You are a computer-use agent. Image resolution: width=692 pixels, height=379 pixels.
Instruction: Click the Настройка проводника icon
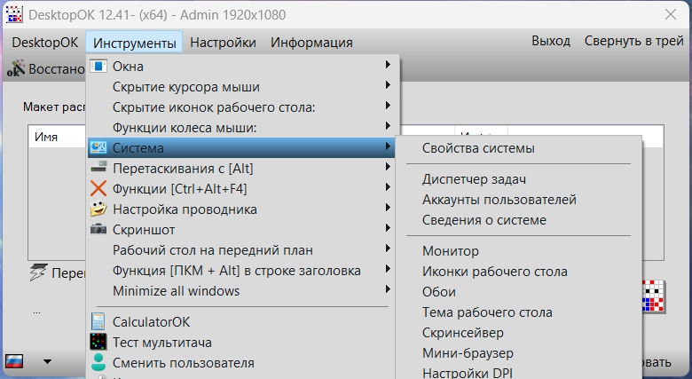(98, 209)
